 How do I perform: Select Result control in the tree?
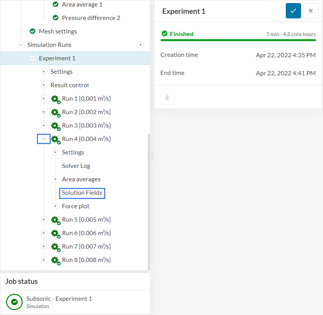tap(70, 85)
